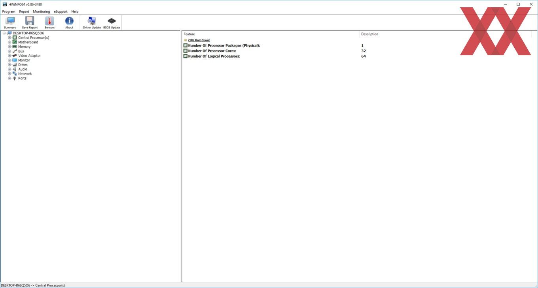Click icon beside Number Of Processor Cores

coord(186,51)
